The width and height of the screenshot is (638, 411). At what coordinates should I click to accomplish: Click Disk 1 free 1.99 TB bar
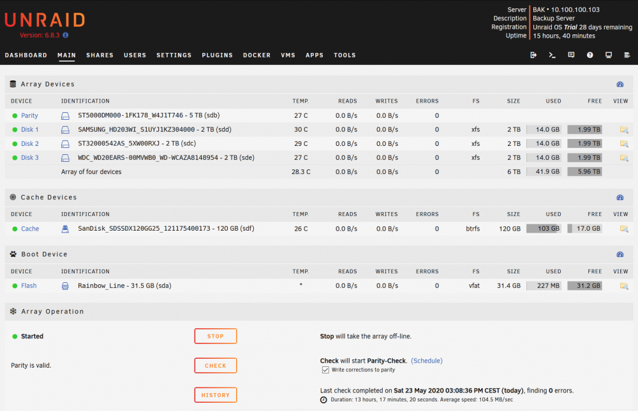[x=584, y=130]
